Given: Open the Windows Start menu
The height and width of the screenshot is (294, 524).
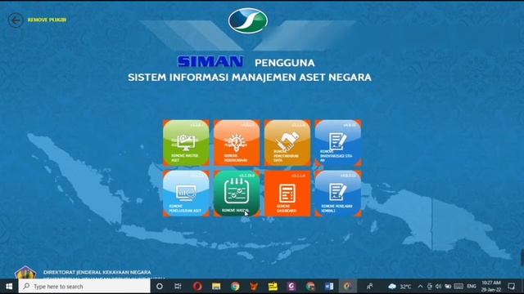Looking at the screenshot, I should (x=9, y=287).
